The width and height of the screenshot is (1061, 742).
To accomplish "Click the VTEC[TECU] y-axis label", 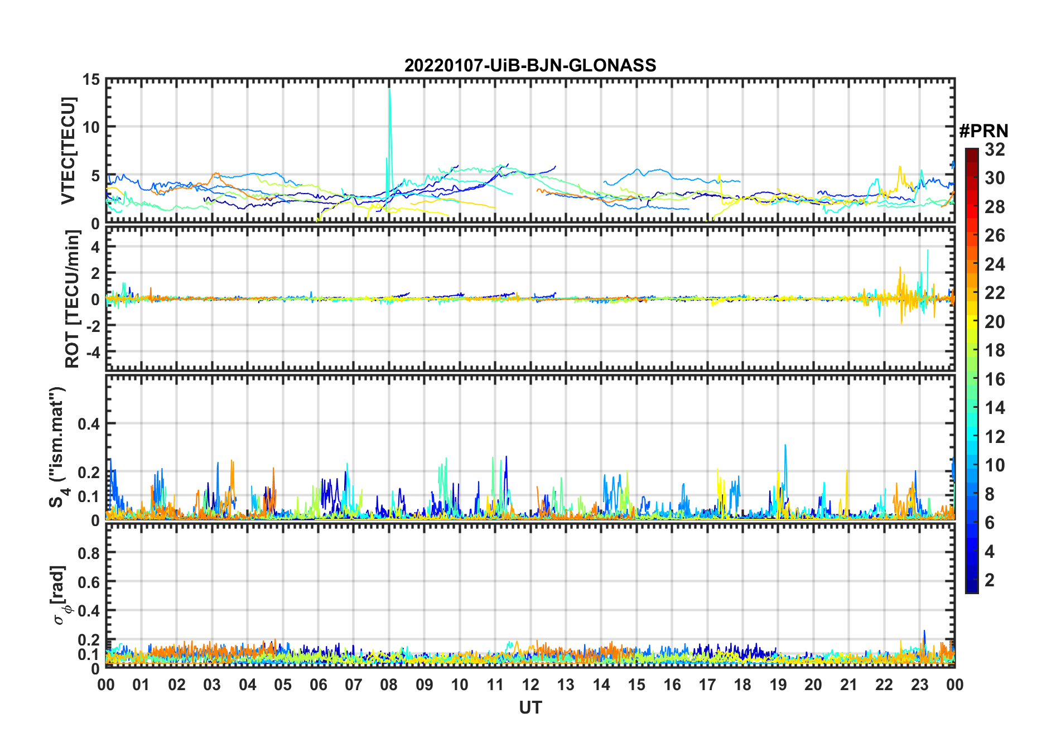I will [68, 151].
